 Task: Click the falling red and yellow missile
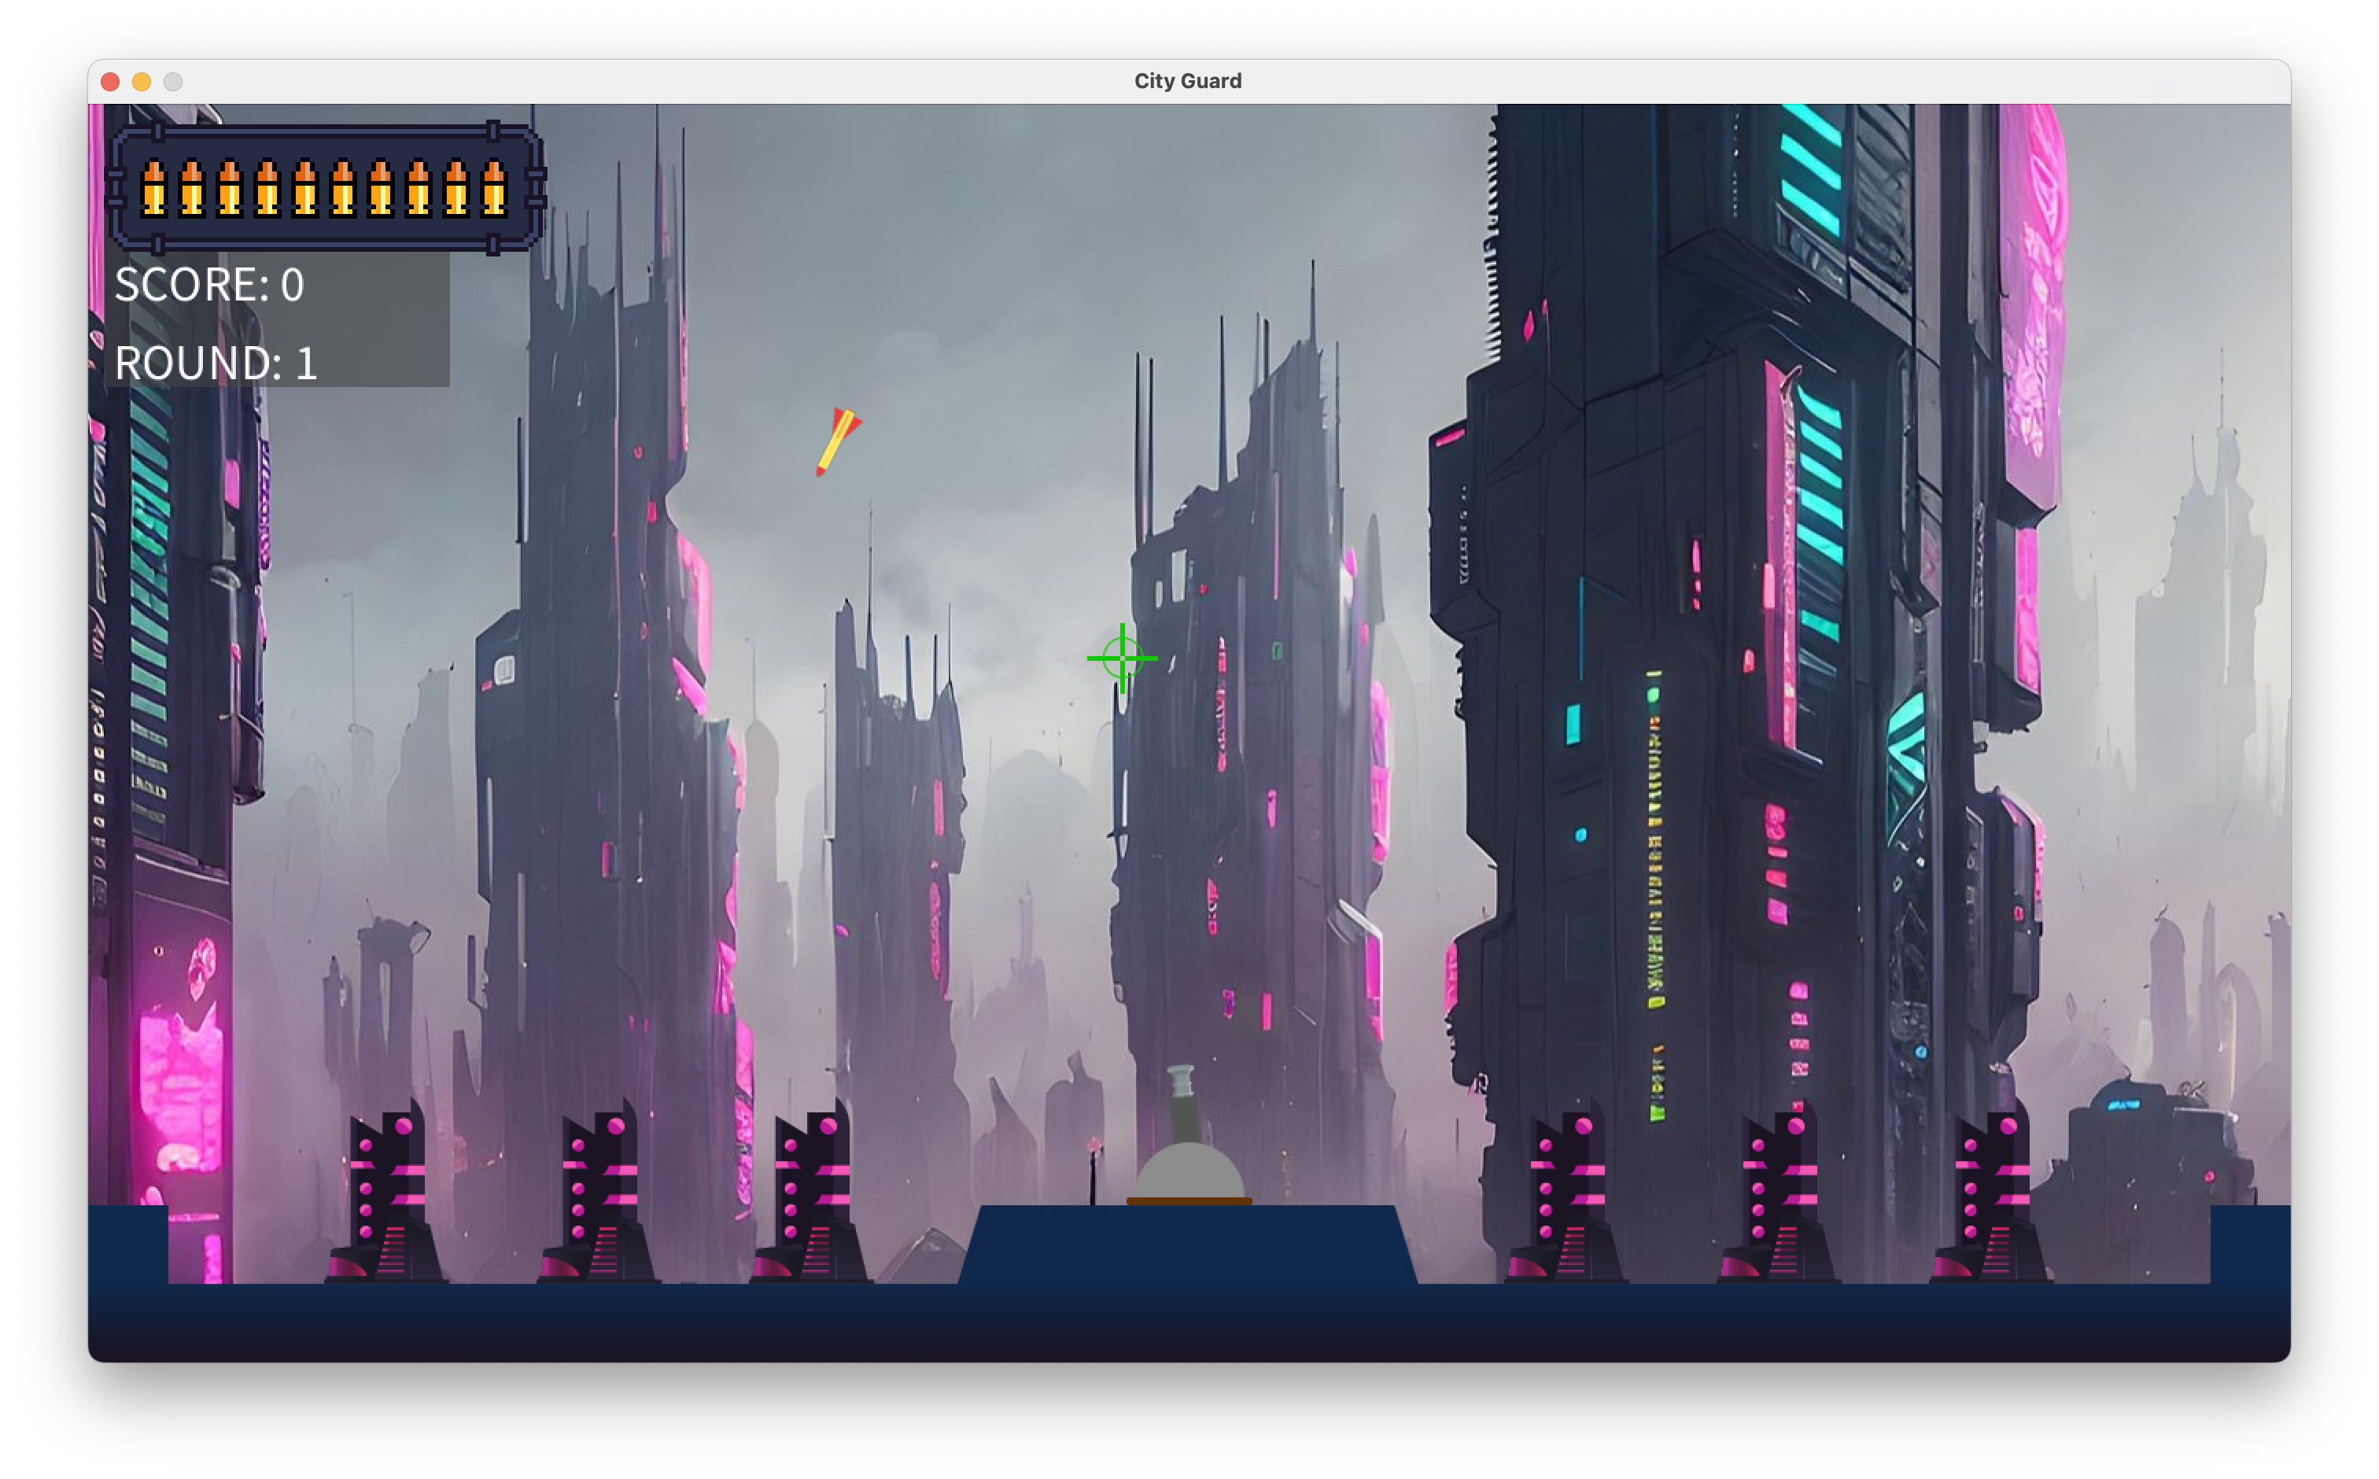pos(839,442)
